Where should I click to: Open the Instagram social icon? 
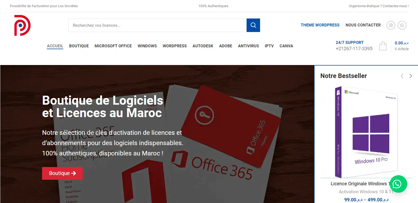coord(391,25)
